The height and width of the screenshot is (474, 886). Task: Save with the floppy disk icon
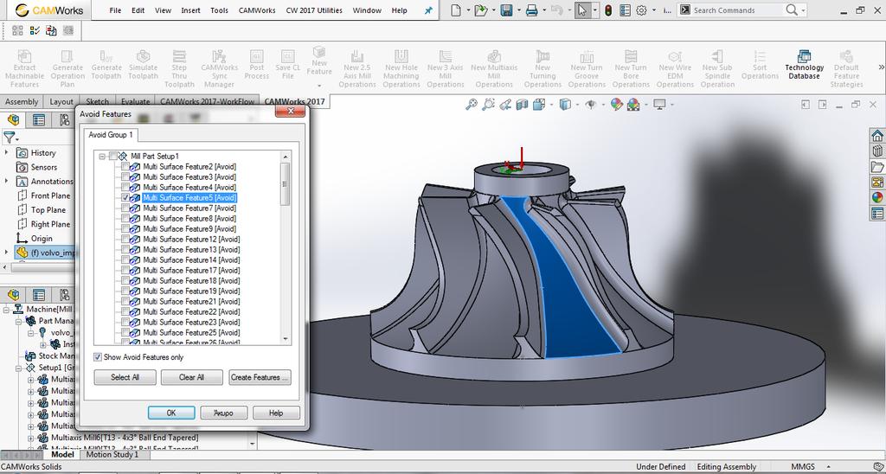506,10
